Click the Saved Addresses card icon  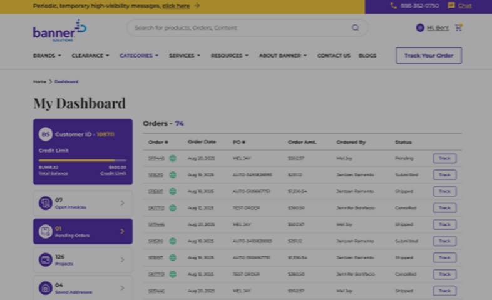click(45, 287)
